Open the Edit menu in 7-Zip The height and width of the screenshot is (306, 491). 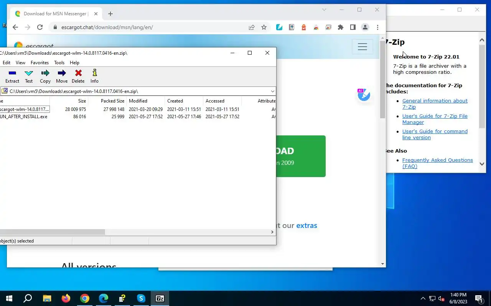pos(7,63)
